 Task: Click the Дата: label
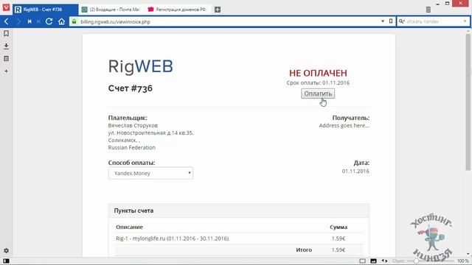coord(361,163)
